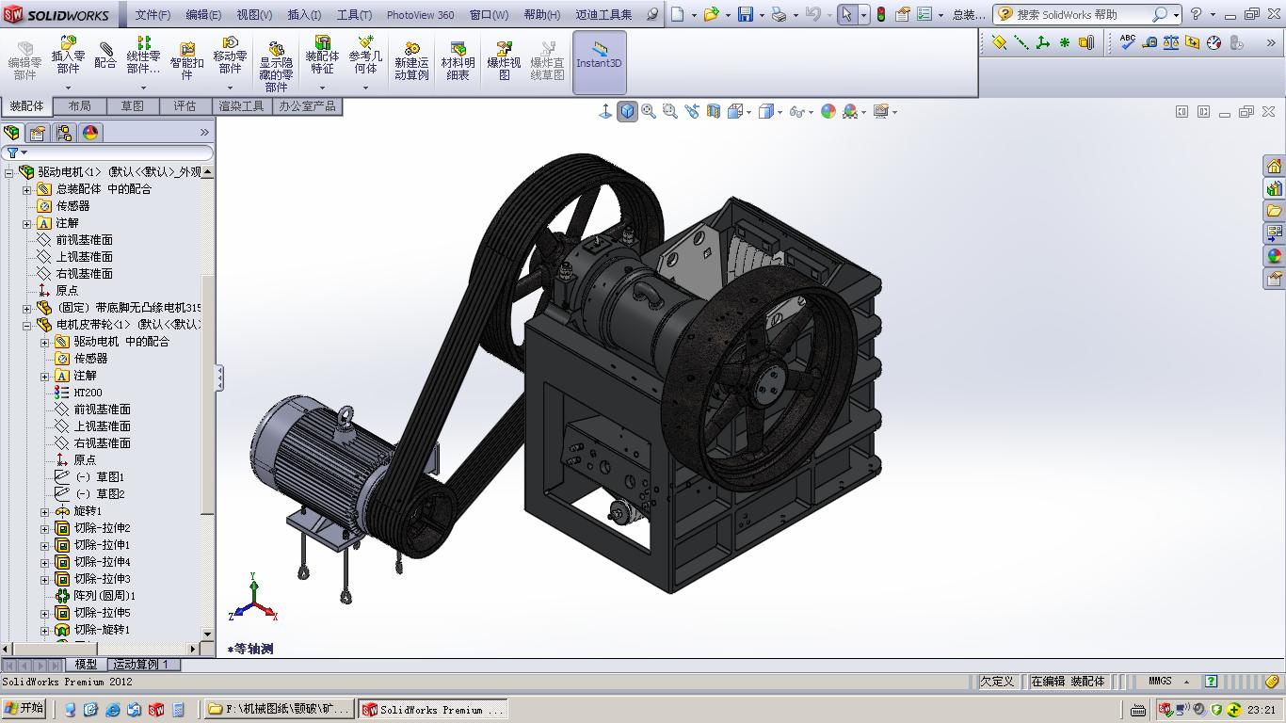Screen dimensions: 1286x723
Task: Switch to the 运动算例 1 bottom tab
Action: 139,665
